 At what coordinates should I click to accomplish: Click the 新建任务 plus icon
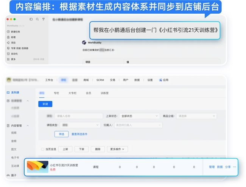(x=8, y=32)
